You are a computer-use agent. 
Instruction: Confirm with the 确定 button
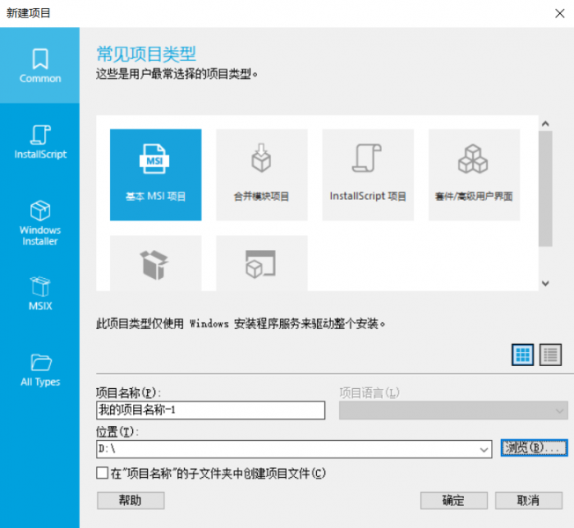pos(453,500)
